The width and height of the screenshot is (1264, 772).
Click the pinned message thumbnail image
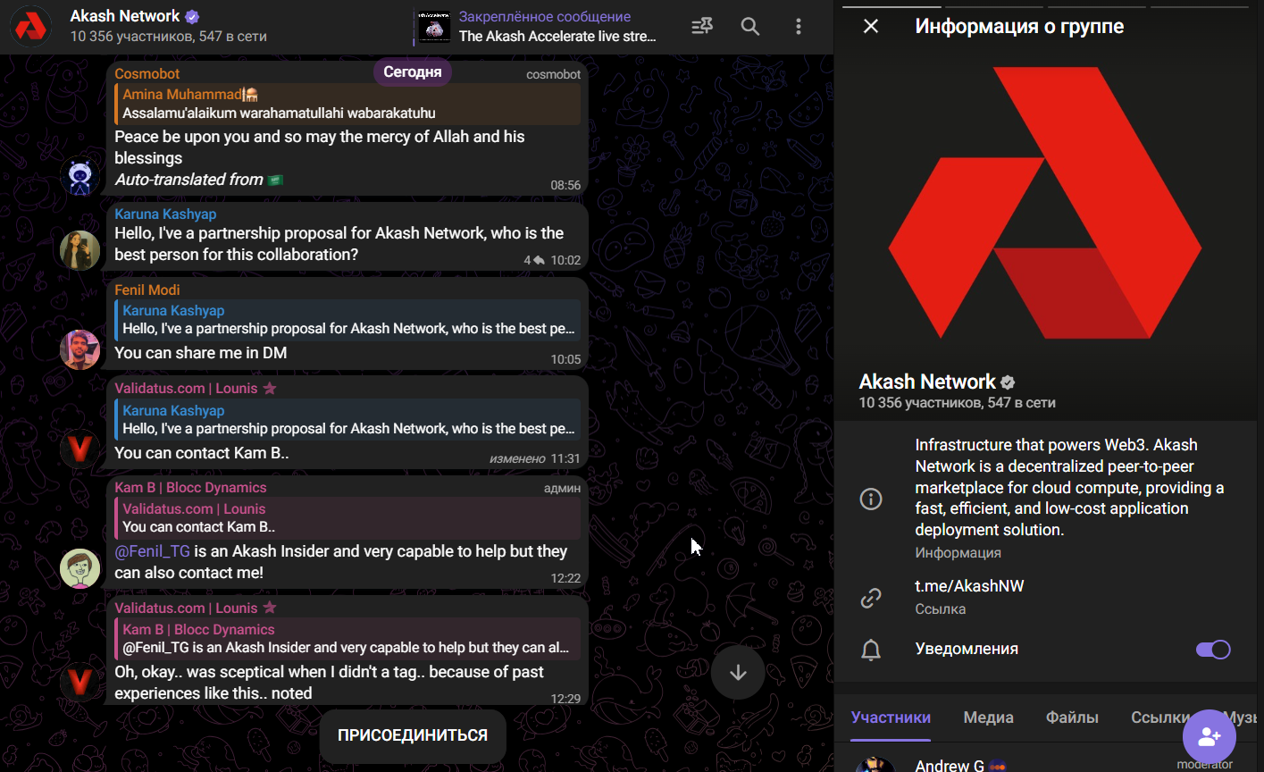(x=434, y=28)
